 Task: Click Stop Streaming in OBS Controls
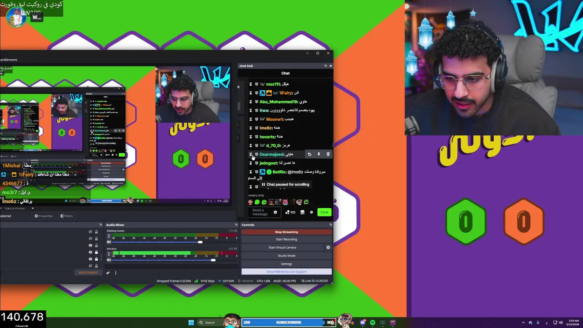tap(286, 232)
